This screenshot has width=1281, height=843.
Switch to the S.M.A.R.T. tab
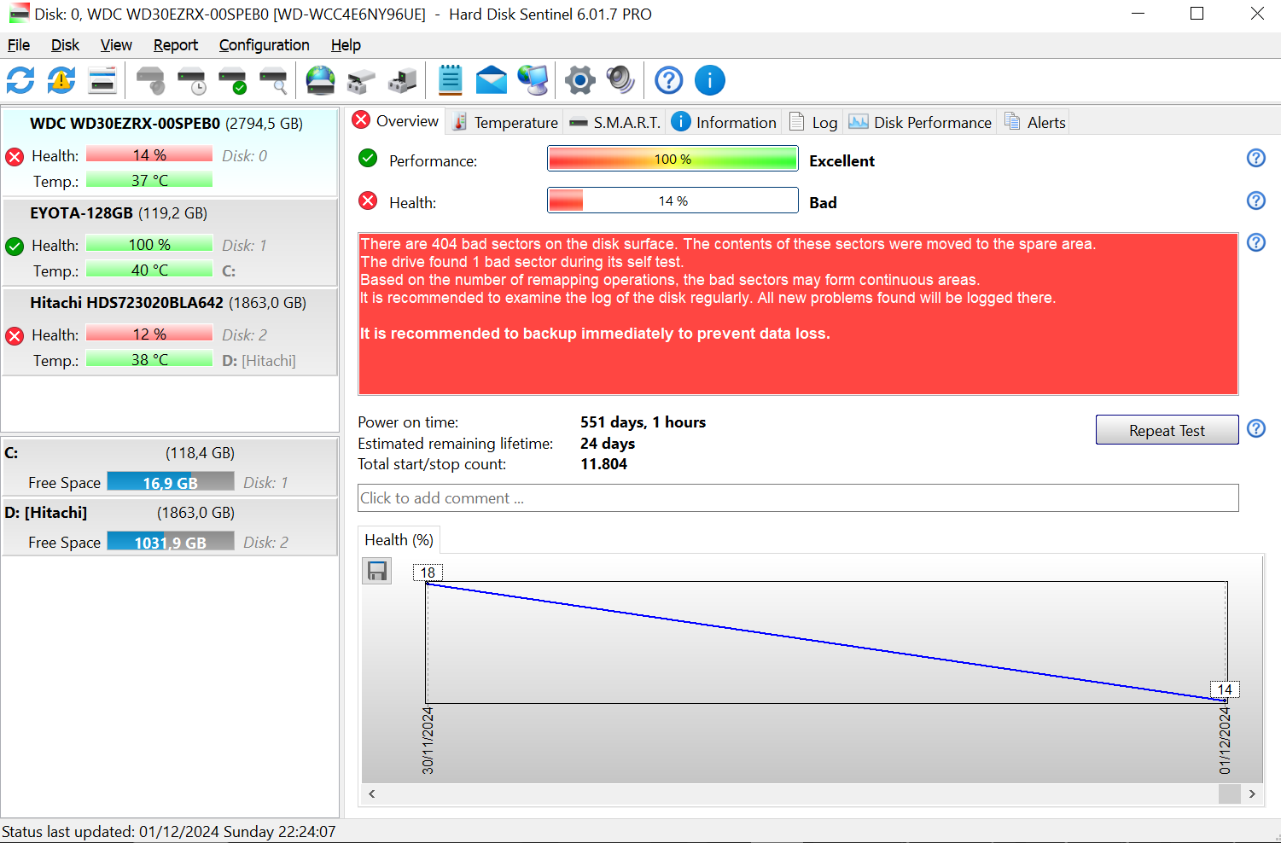[x=615, y=122]
